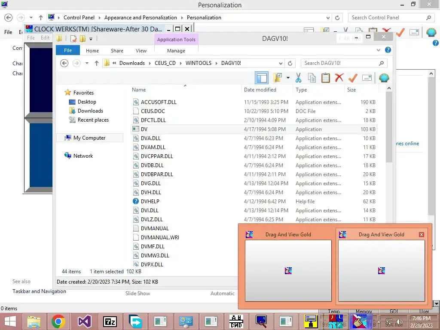Click scroll up arrow in DAGV10! file list
440x330 pixels.
(389, 89)
